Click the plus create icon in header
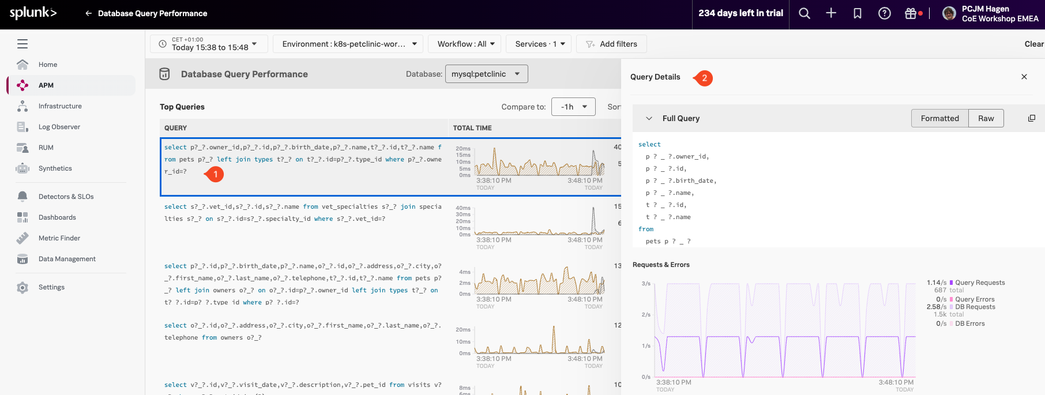This screenshot has height=395, width=1045. [830, 13]
